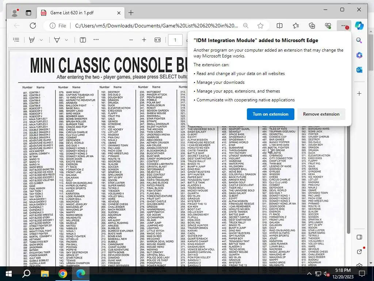Click the profile avatar icon
This screenshot has width=374, height=281.
(15, 13)
